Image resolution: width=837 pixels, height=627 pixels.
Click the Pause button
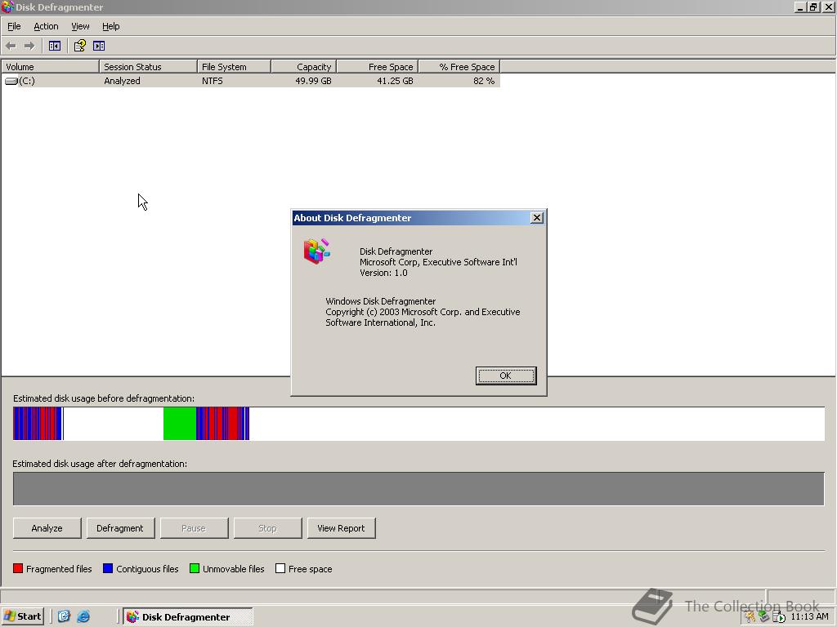[x=194, y=528]
